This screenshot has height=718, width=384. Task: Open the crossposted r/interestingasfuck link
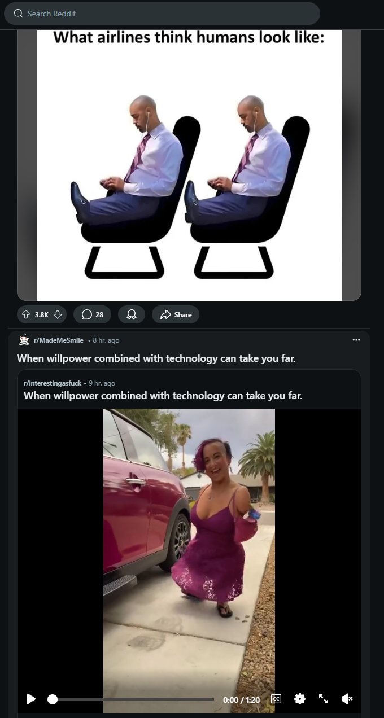pyautogui.click(x=53, y=383)
